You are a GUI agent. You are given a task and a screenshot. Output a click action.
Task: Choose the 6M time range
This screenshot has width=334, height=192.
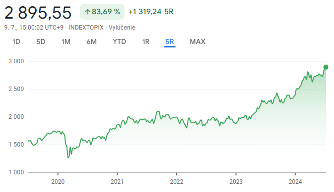click(x=91, y=42)
